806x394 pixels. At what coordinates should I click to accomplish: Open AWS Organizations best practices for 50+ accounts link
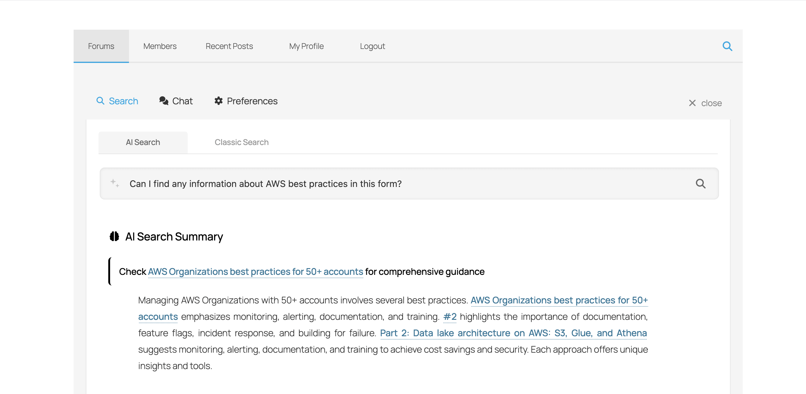(x=255, y=271)
